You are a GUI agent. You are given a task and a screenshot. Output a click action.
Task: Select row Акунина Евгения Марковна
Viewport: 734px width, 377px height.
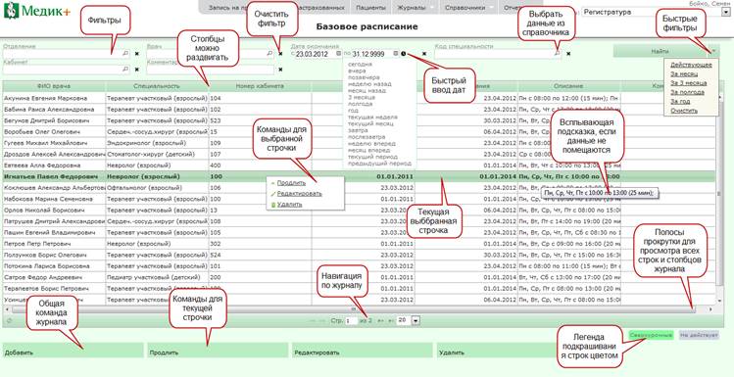[x=359, y=98]
